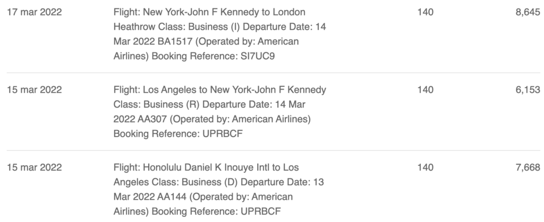The image size is (544, 222).
Task: Click tier points 140 for the Honolulu flight
Action: pyautogui.click(x=426, y=167)
